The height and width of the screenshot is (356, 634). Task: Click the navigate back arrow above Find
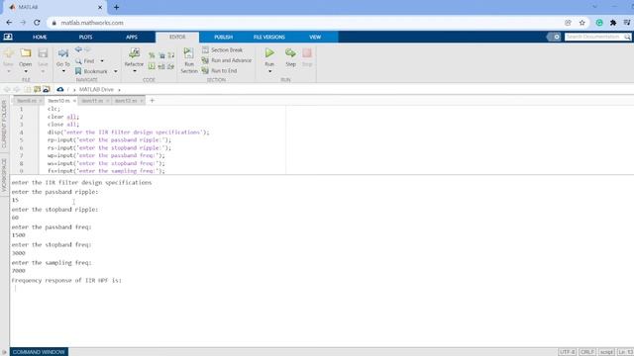point(78,49)
